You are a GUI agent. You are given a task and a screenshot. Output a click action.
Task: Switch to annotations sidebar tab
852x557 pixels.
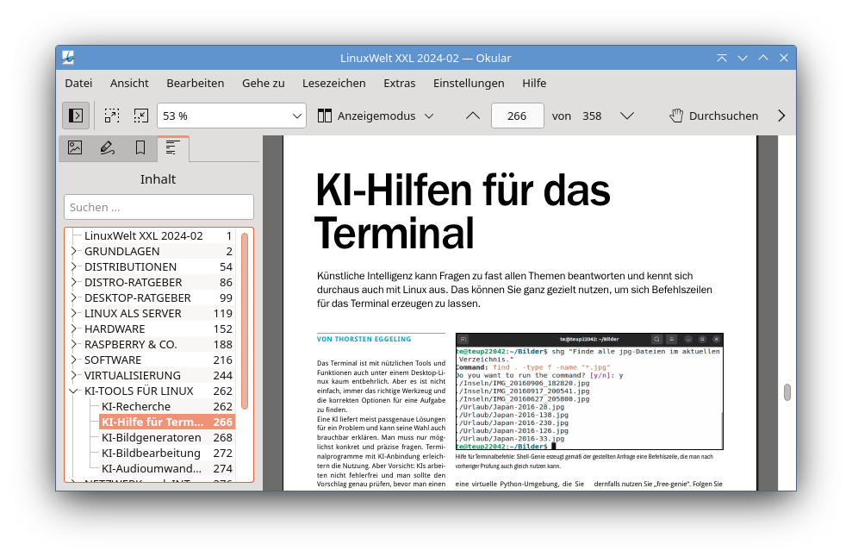click(x=108, y=148)
